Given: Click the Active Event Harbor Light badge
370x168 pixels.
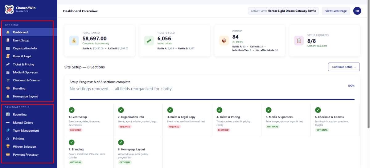Looking at the screenshot, I should tap(283, 11).
